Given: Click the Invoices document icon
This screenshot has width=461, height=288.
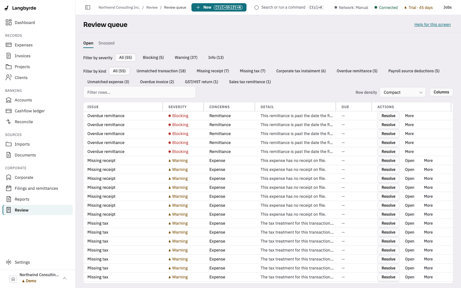Looking at the screenshot, I should 9,56.
